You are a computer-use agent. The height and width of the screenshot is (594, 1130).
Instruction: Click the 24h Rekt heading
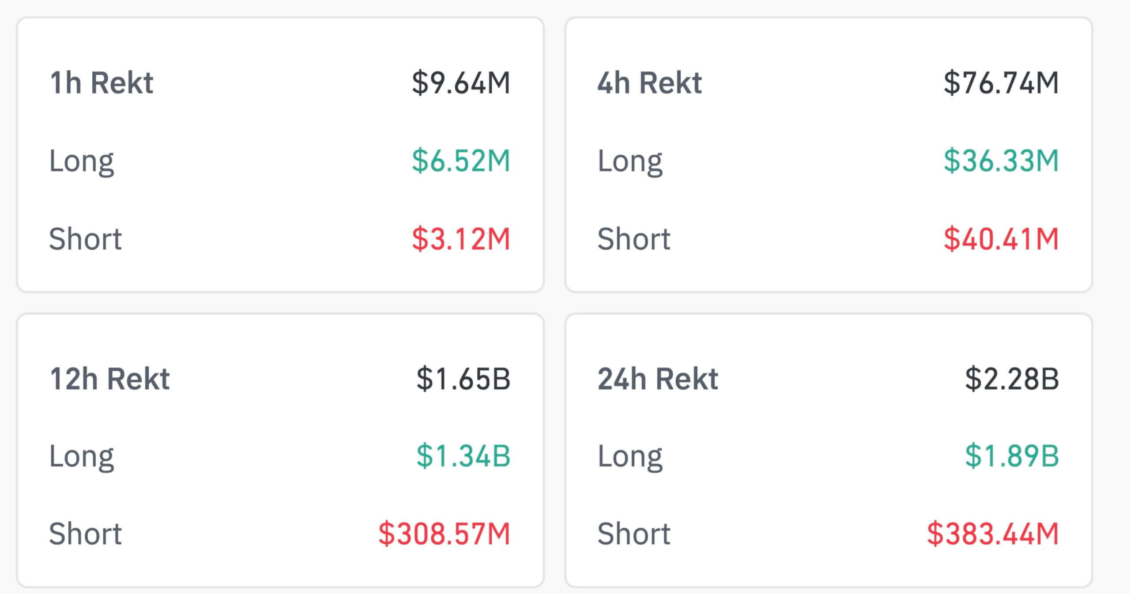(658, 379)
